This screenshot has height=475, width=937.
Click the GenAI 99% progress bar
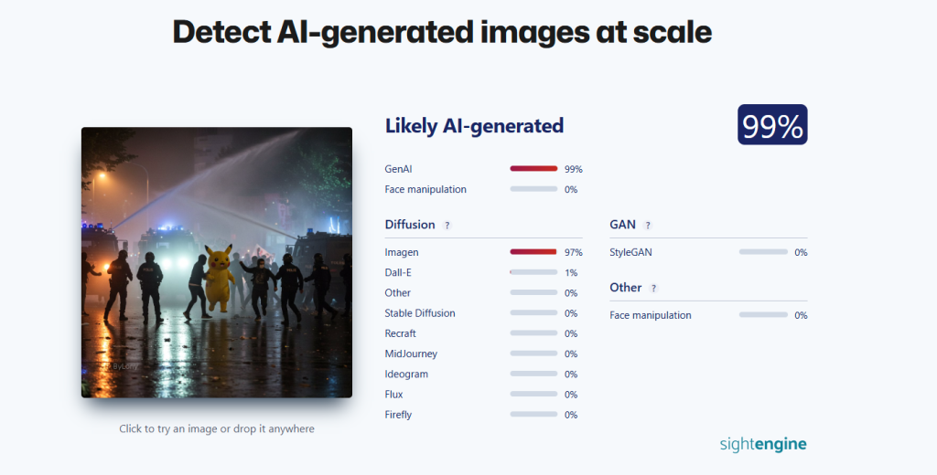pos(533,169)
